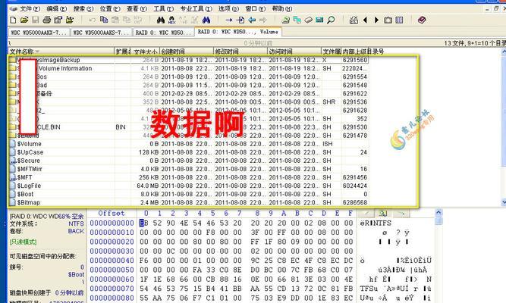Select the Volume Information folder row
Image resolution: width=506 pixels, height=303 pixels.
point(189,68)
